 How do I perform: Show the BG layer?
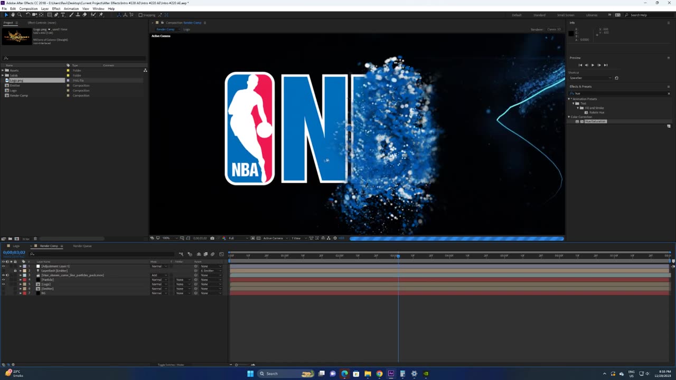[3, 293]
